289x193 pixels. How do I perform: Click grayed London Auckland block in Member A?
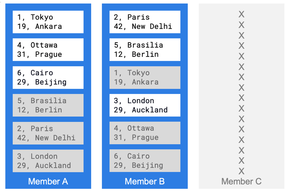(48, 161)
